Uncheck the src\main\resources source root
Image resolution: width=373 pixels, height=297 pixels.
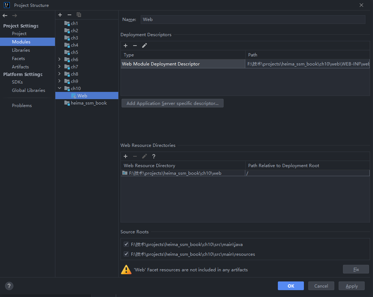126,254
